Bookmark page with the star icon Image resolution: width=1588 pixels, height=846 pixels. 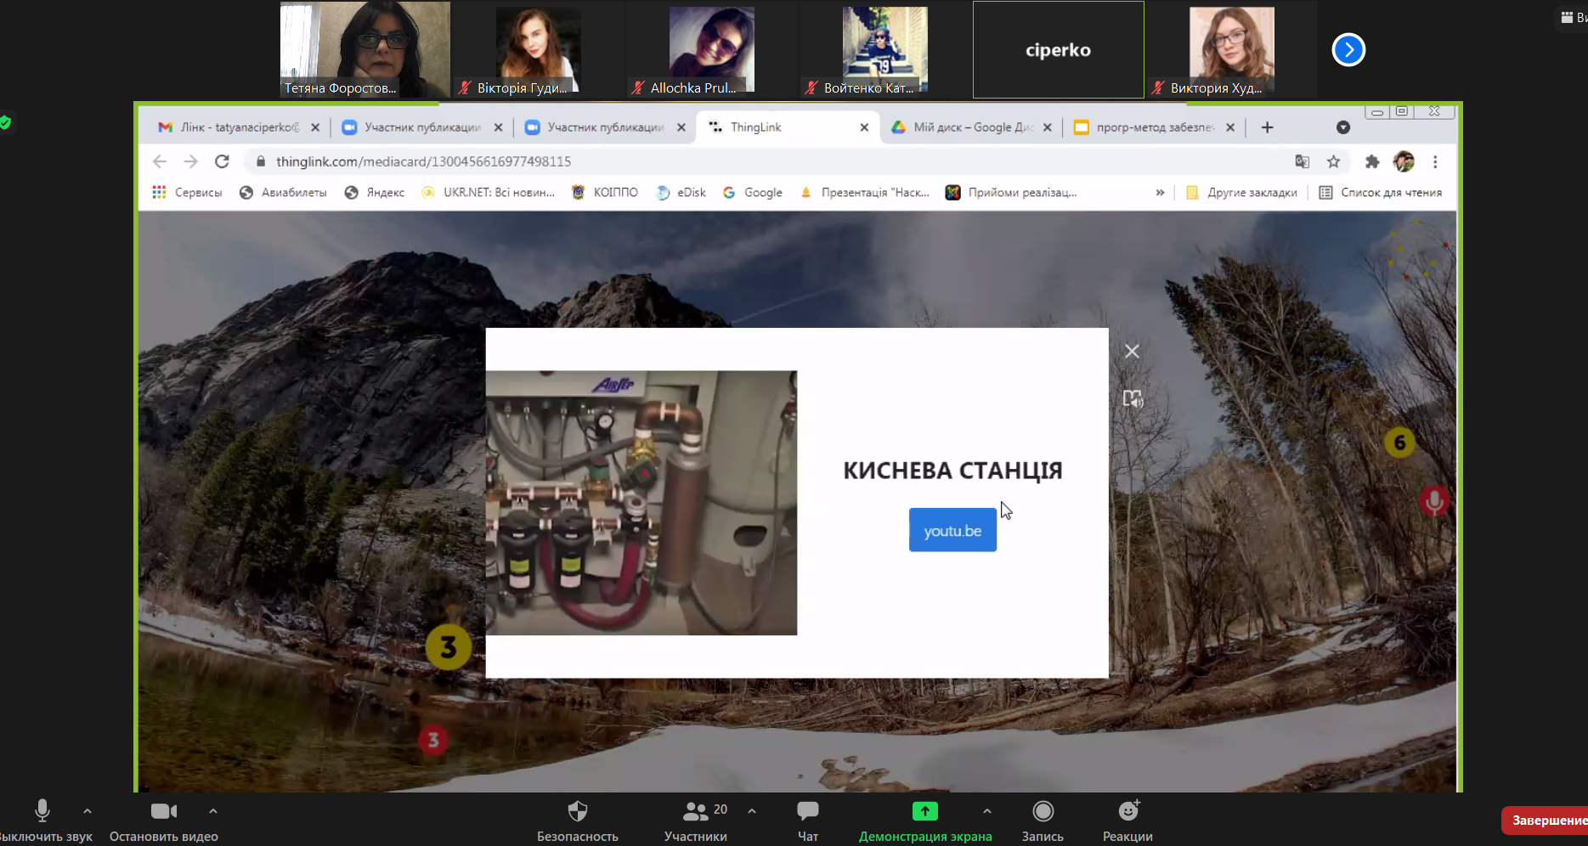[1333, 161]
